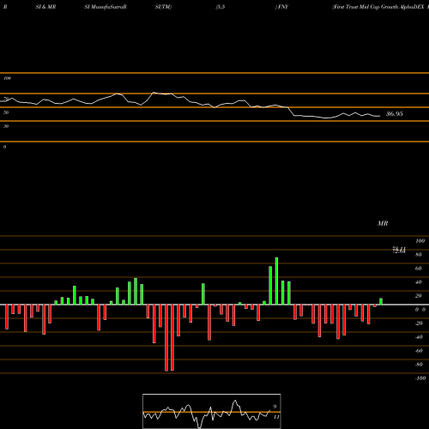429x429 pixels.
Task: Click the overlapping MR value label near 80
Action: [x=399, y=250]
